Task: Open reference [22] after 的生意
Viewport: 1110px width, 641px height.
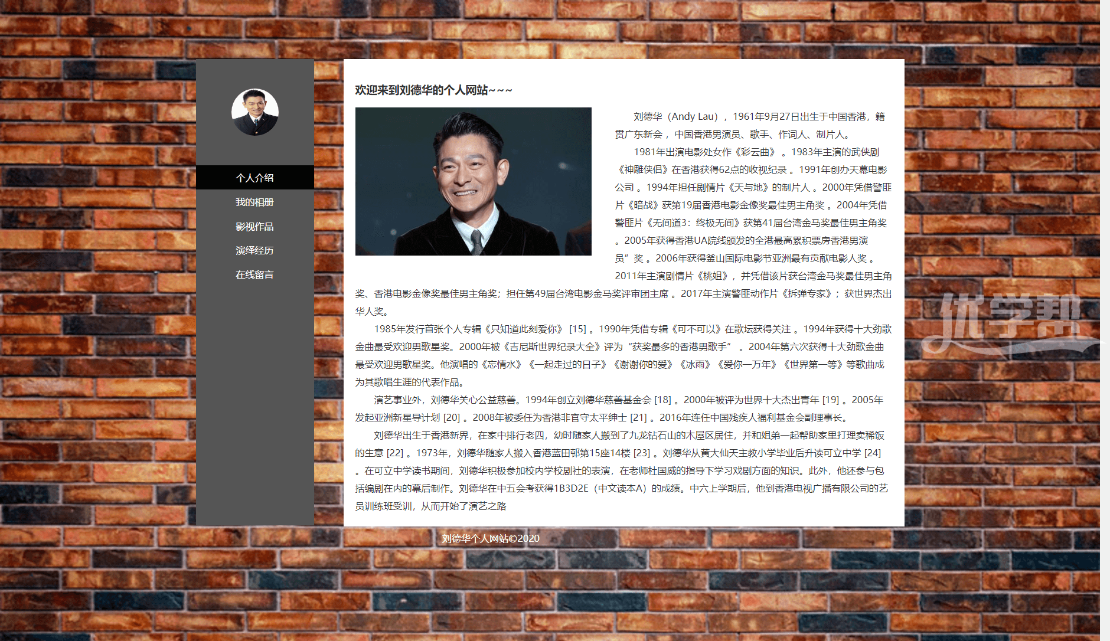Action: click(395, 453)
